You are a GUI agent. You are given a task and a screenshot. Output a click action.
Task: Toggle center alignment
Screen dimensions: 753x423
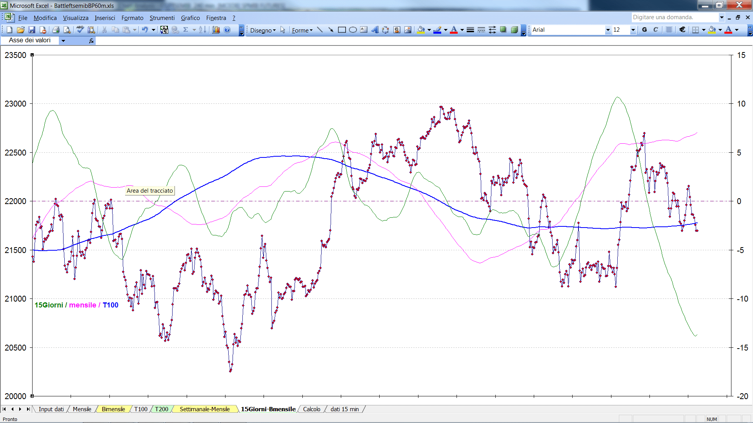[669, 30]
